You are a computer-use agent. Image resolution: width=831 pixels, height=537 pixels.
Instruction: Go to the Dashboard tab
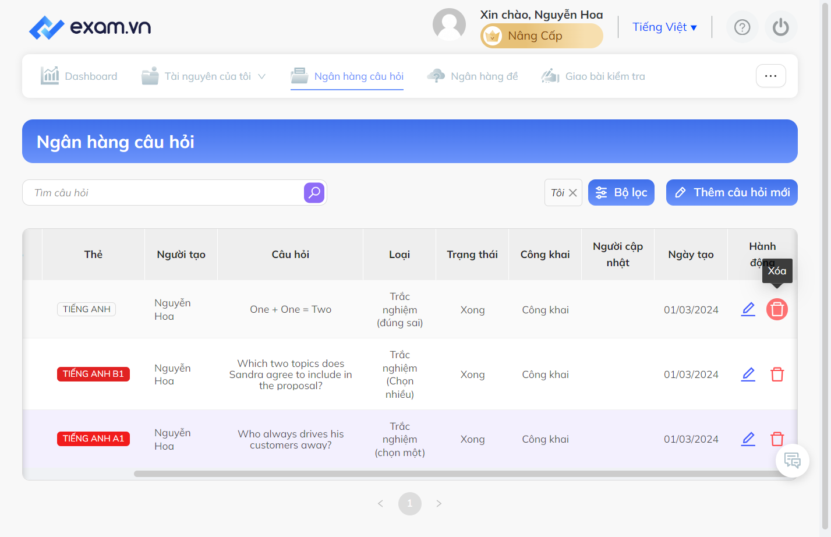tap(79, 76)
